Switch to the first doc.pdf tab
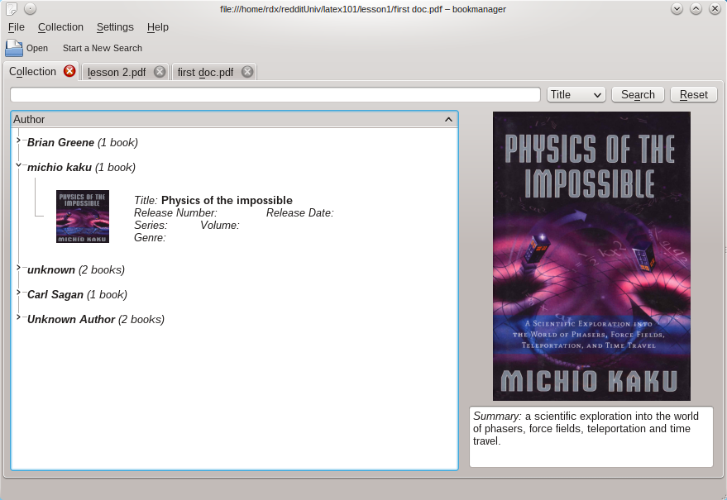The height and width of the screenshot is (500, 727). (205, 72)
